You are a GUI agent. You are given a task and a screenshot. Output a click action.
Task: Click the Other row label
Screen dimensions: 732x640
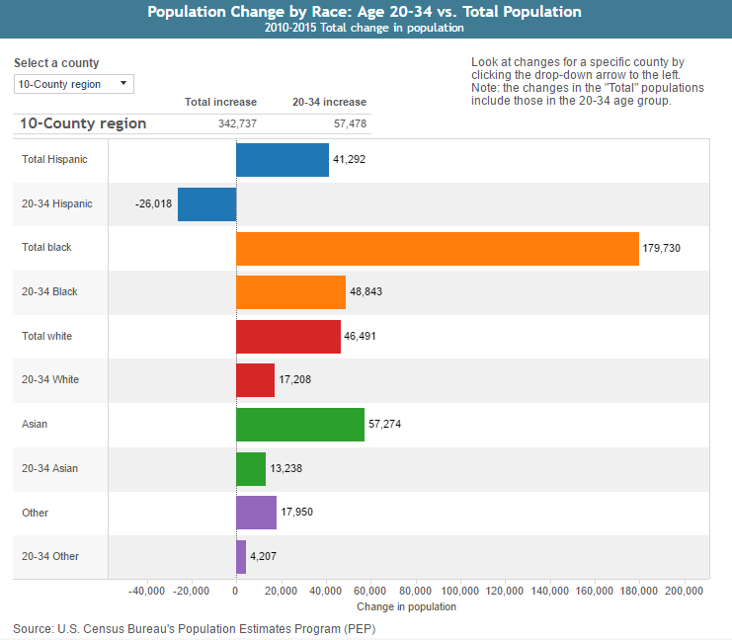coord(35,513)
